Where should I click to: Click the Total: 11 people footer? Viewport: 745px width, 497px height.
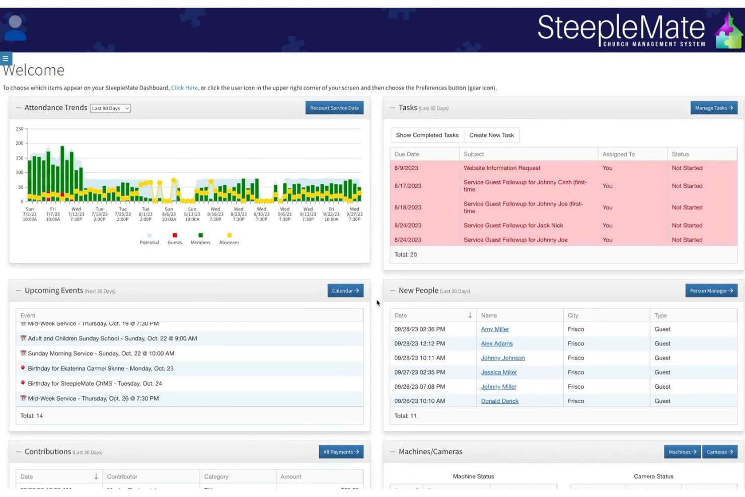(x=405, y=416)
